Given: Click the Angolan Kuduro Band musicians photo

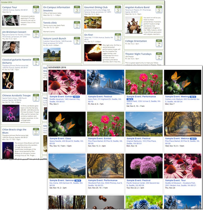Looking at the screenshot, I should [134, 25].
